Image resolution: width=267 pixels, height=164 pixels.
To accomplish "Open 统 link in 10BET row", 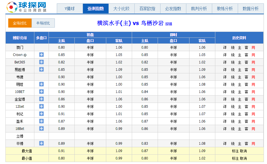I will [233, 92].
